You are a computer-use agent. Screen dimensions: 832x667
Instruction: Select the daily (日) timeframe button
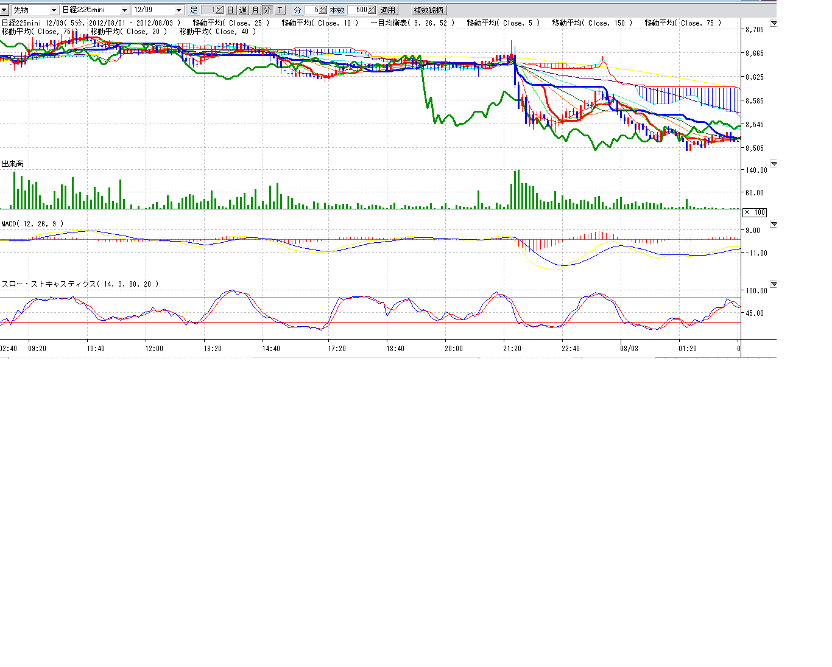pyautogui.click(x=230, y=10)
